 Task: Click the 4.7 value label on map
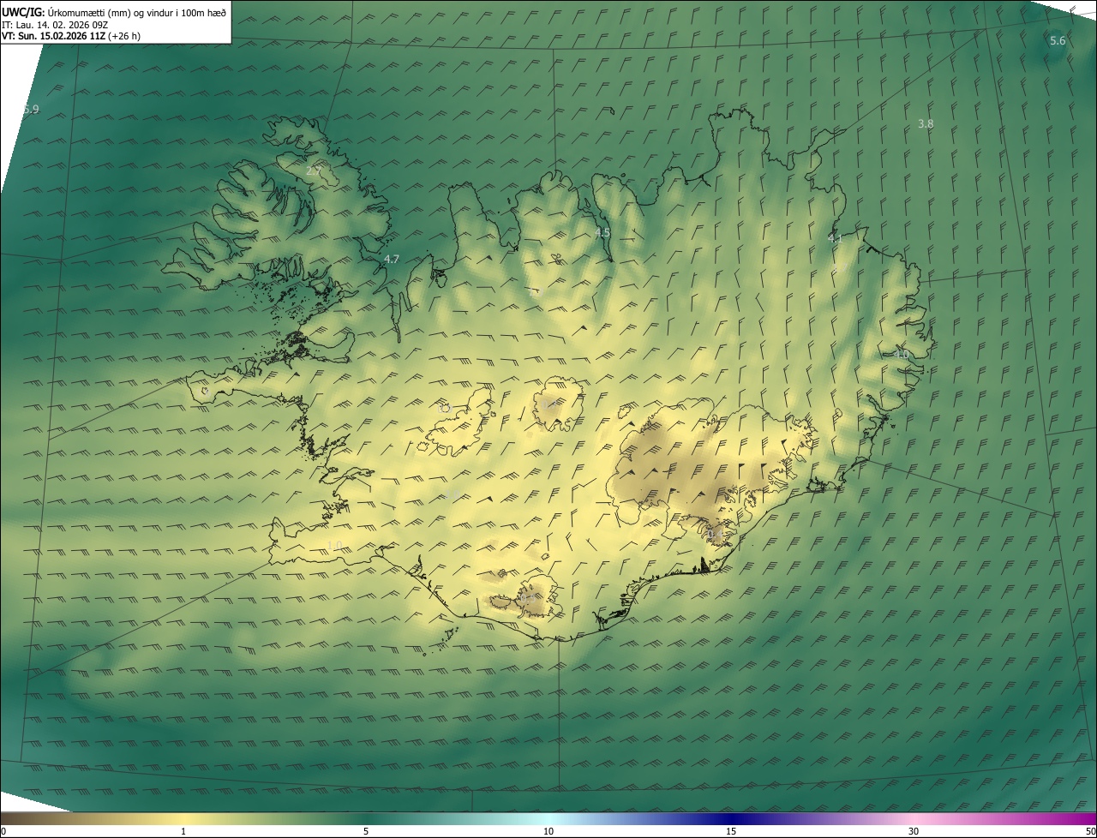coord(392,259)
